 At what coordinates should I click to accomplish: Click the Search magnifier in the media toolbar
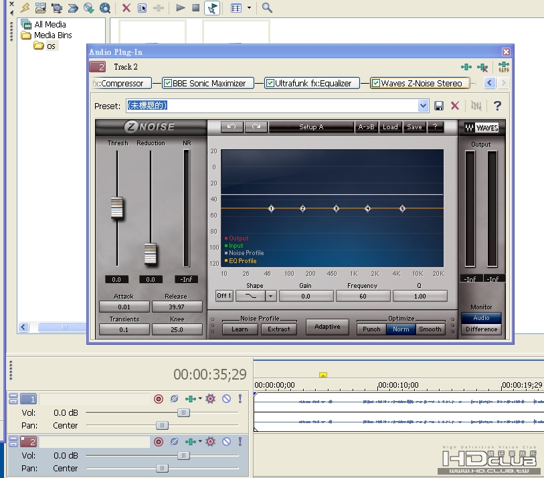[x=267, y=8]
